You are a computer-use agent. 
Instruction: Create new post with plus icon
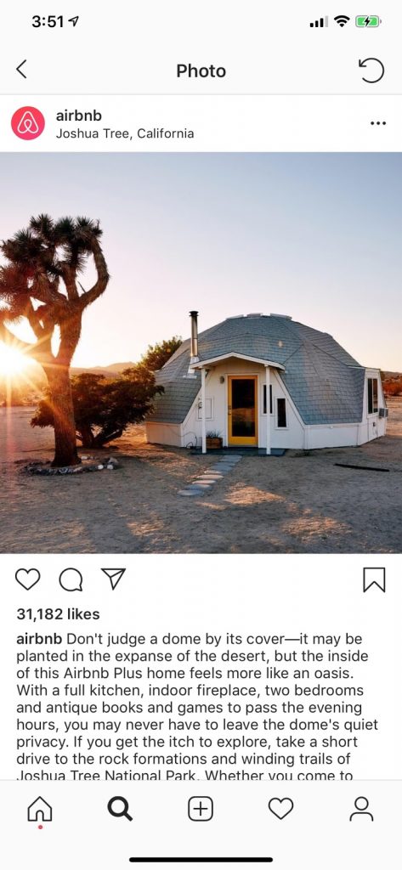[x=201, y=809]
